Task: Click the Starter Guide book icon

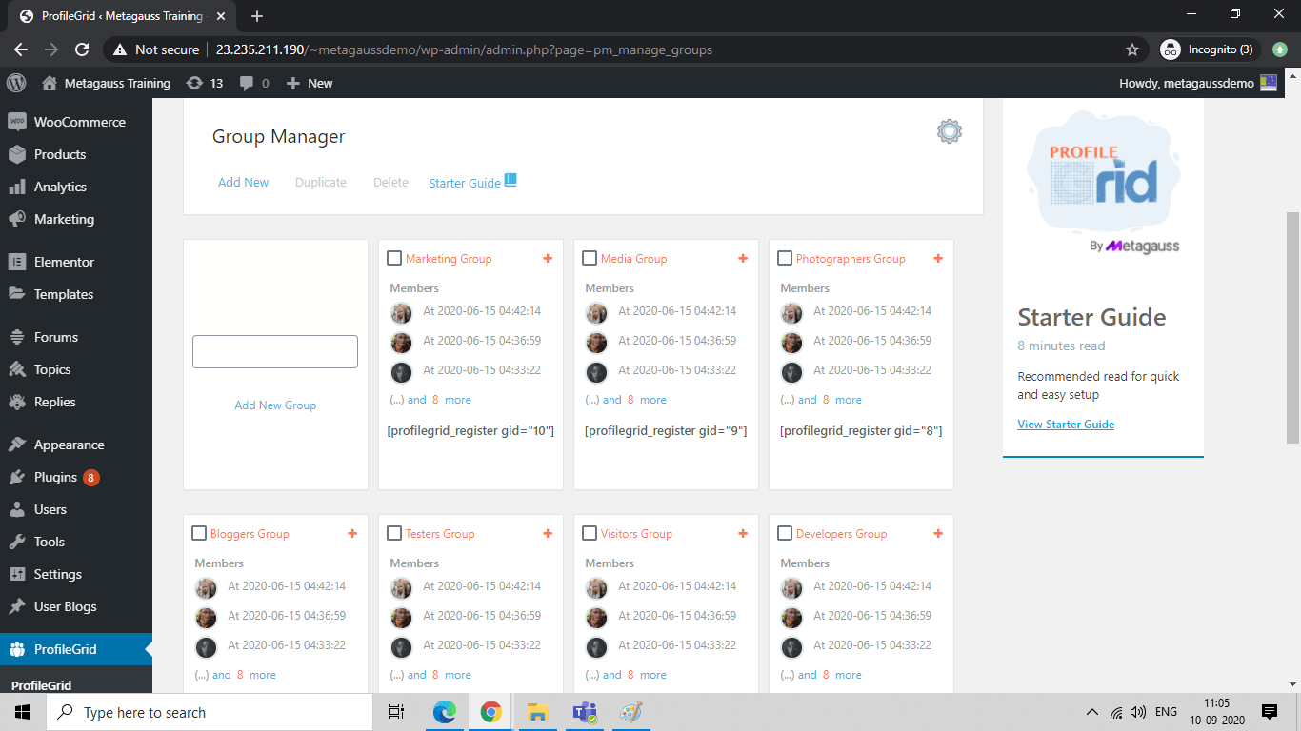Action: tap(510, 179)
